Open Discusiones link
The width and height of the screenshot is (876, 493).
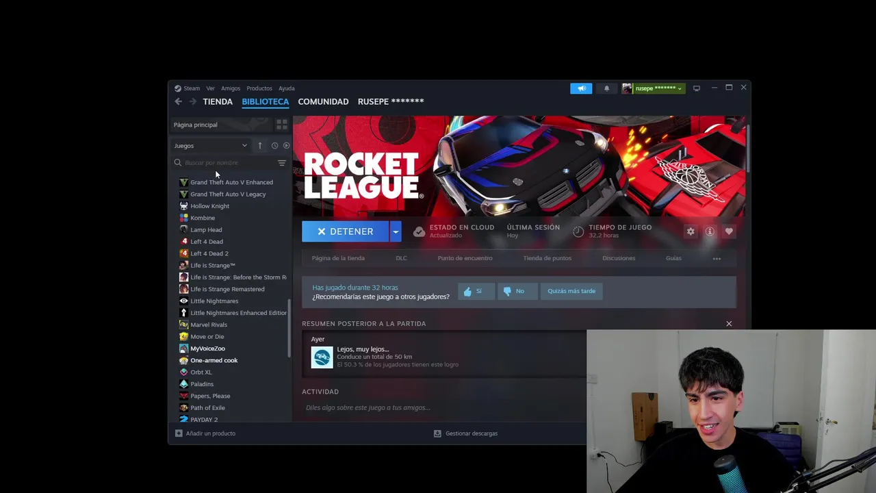click(619, 258)
